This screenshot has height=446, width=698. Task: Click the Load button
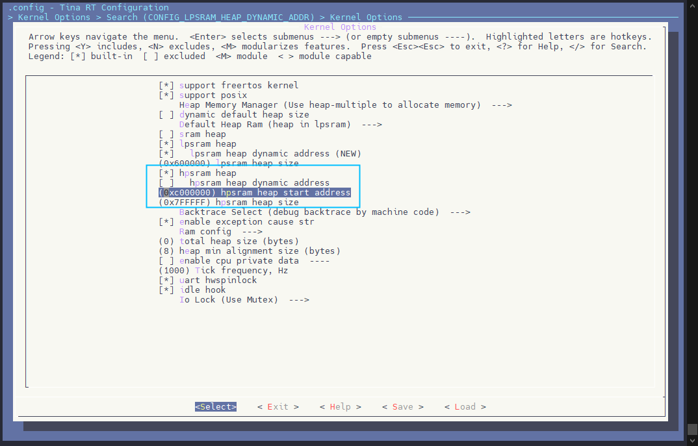click(x=465, y=407)
